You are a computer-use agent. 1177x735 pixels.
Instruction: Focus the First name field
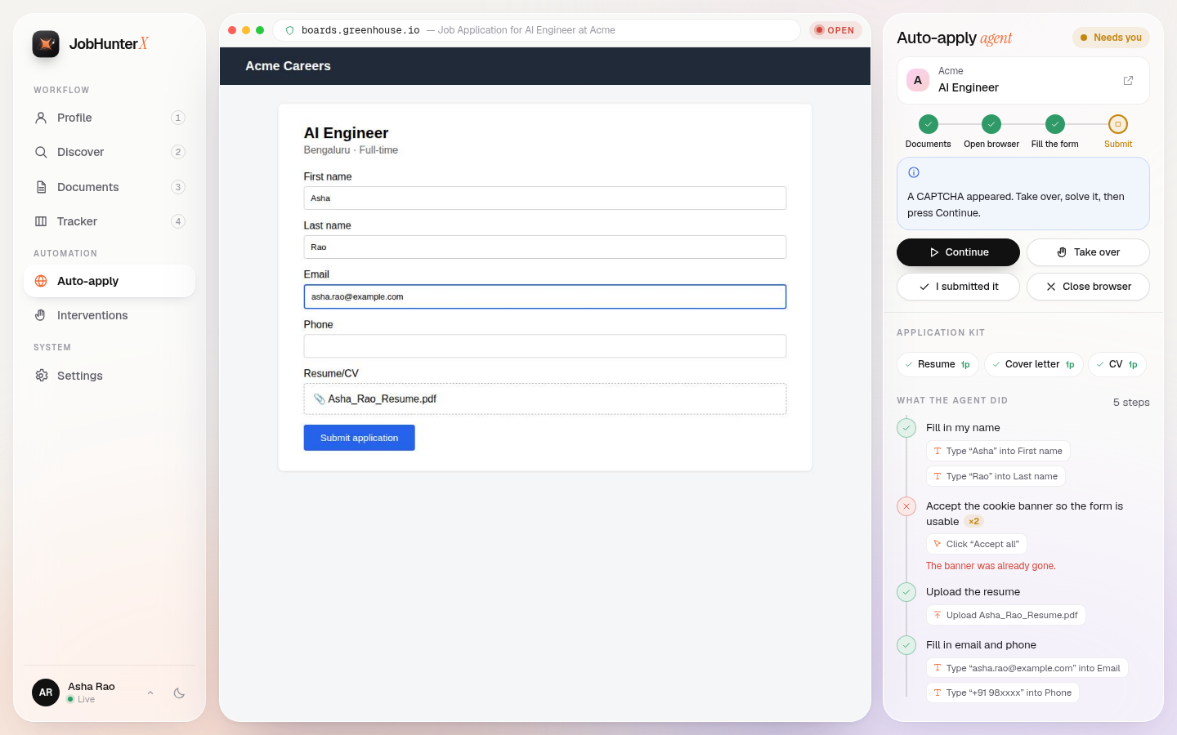pos(545,198)
